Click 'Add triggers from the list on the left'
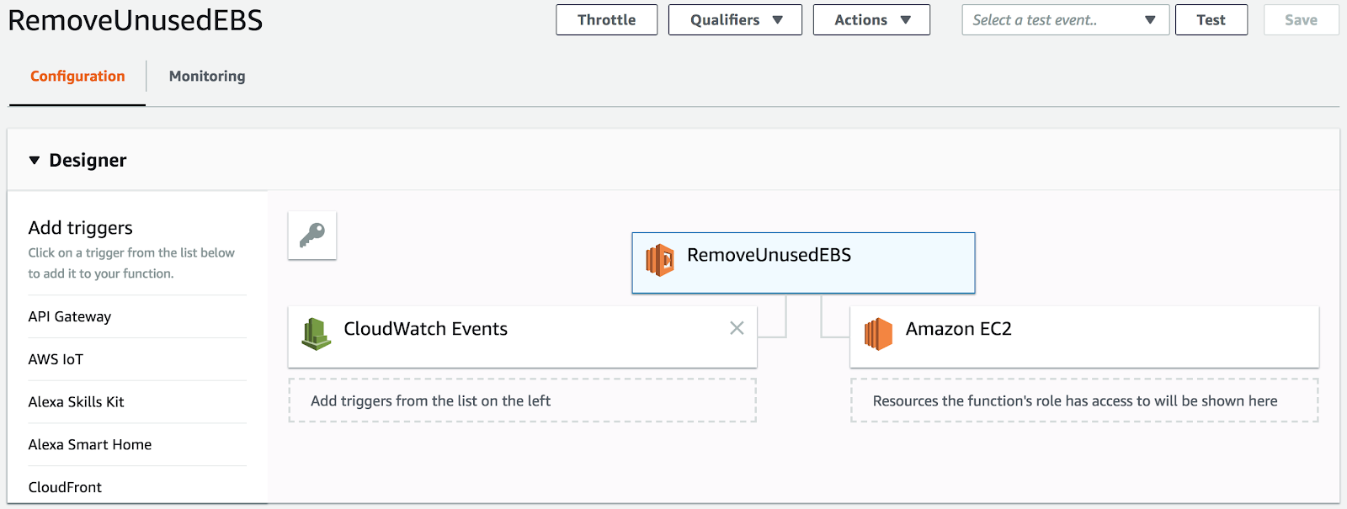 (x=430, y=401)
